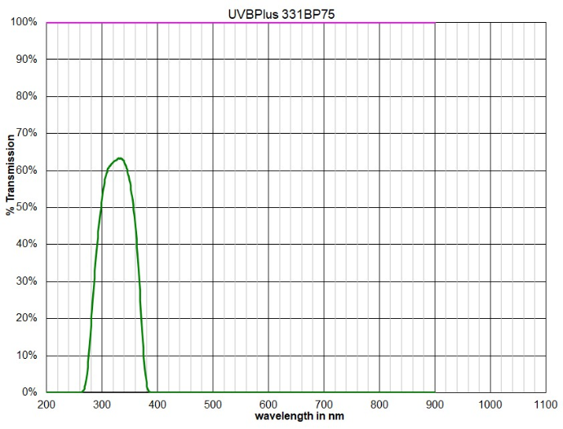Click the 10% y-axis tick label
Viewport: 563px width, 429px height.
[x=26, y=356]
